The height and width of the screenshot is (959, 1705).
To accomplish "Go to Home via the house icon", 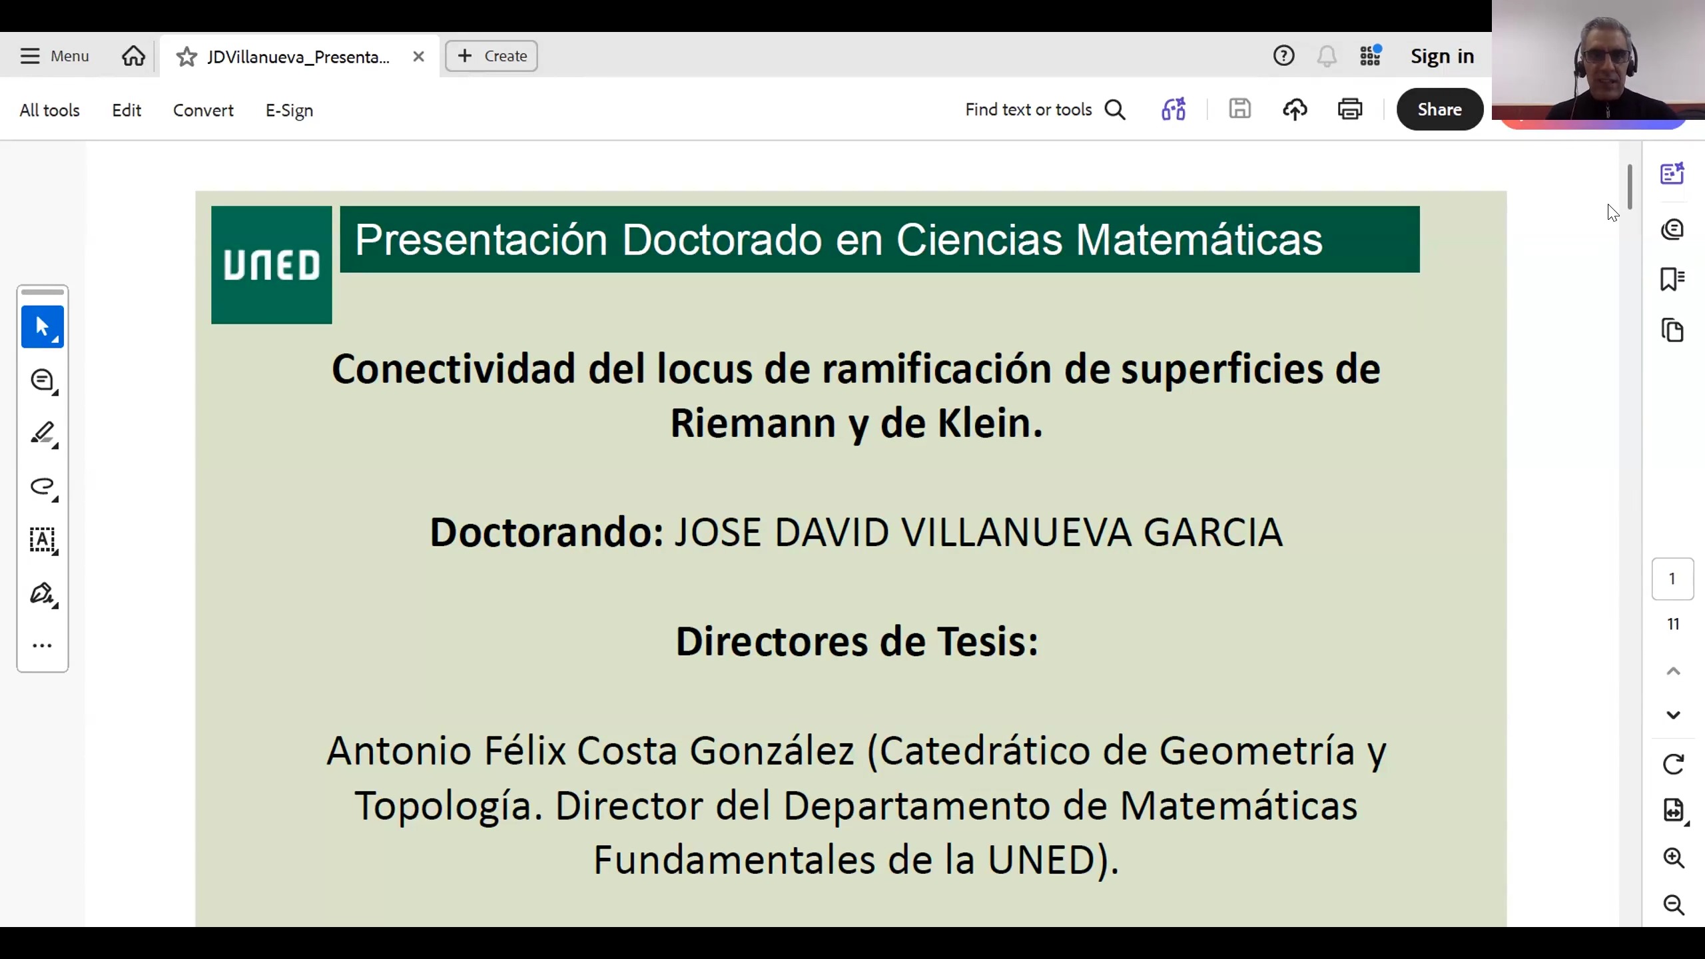I will tap(133, 56).
